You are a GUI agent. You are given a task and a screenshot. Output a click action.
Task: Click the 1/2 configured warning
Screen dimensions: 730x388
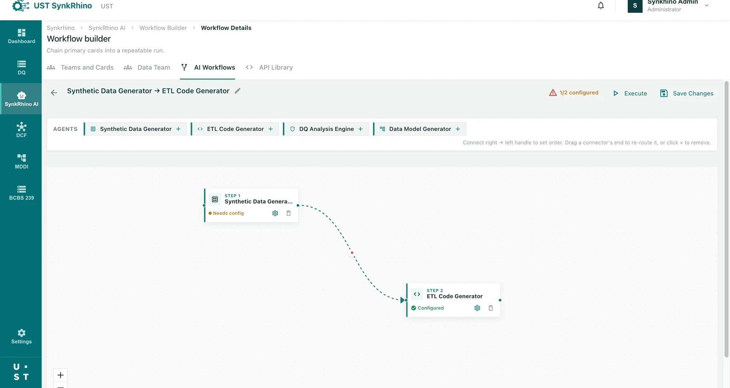click(x=574, y=93)
